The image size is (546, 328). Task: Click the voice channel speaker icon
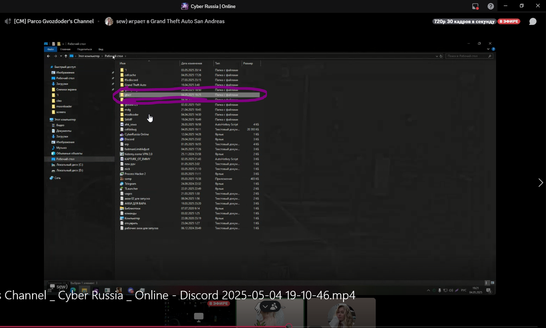[8, 21]
